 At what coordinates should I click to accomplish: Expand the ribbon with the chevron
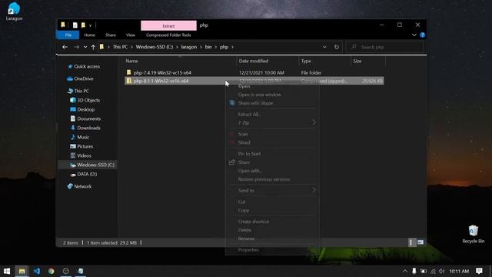(414, 35)
